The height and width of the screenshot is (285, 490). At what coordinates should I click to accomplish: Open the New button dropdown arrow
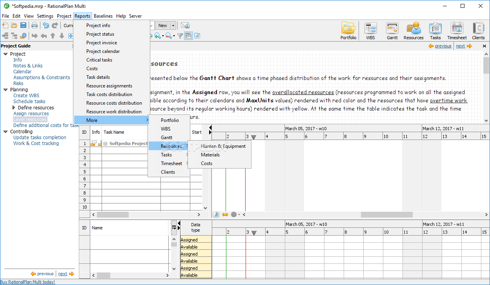[173, 25]
